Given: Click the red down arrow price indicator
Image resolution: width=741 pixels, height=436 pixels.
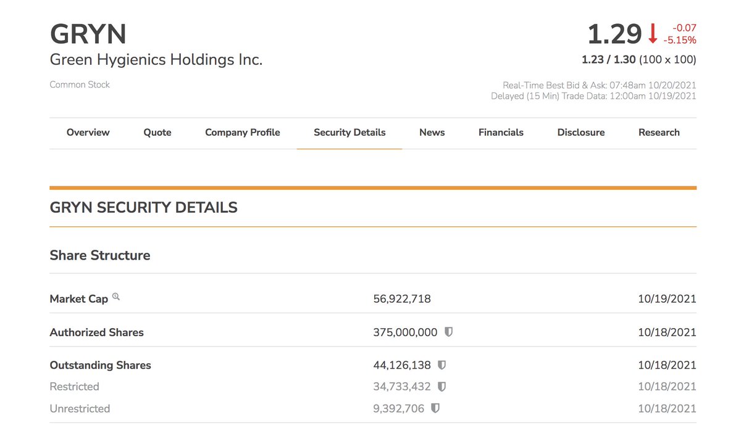Looking at the screenshot, I should (x=653, y=34).
